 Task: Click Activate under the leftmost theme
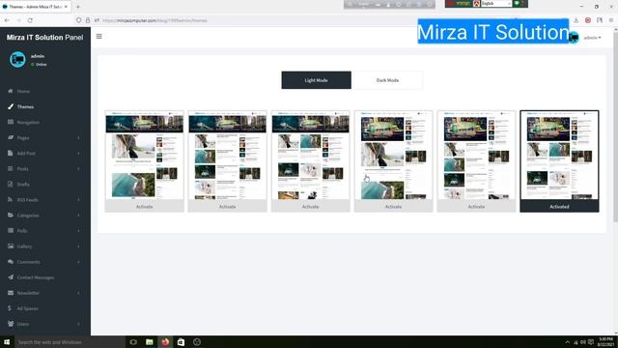144,206
